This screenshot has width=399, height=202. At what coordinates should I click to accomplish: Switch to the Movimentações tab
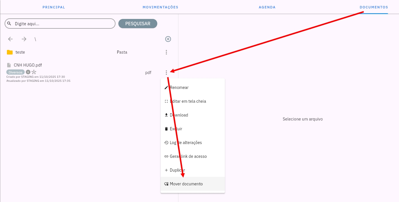160,7
